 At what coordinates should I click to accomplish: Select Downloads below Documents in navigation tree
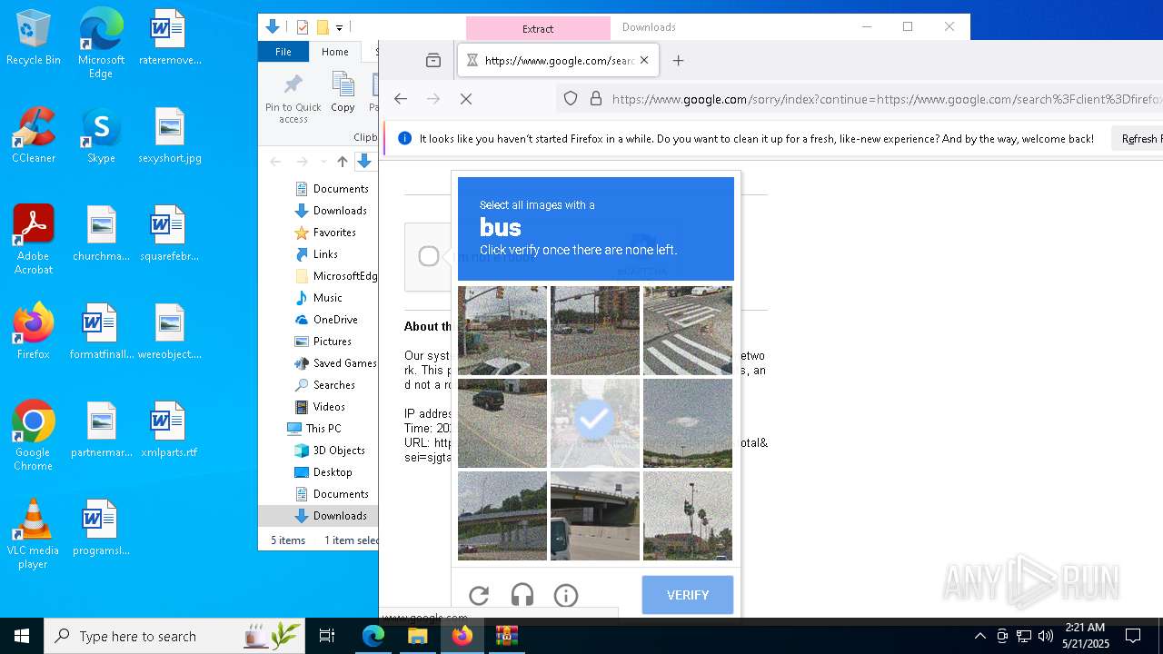340,211
